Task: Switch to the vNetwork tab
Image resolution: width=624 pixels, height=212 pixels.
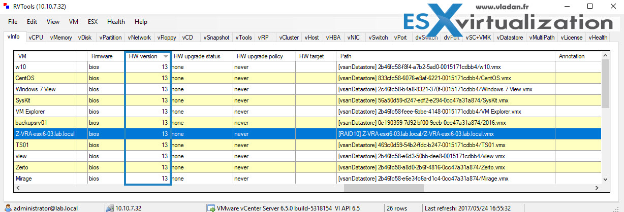Action: [139, 37]
